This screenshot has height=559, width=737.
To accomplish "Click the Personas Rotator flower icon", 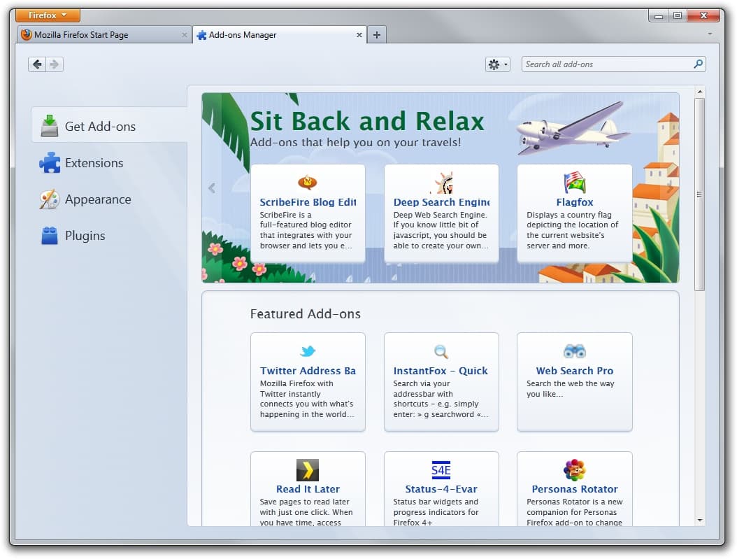I will tap(575, 469).
